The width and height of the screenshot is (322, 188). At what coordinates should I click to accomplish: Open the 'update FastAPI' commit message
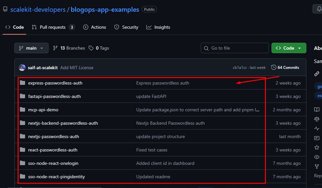(x=151, y=96)
